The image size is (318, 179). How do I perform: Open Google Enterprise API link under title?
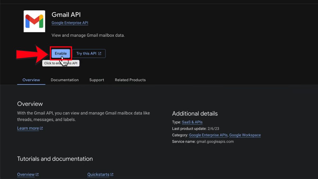coord(70,23)
